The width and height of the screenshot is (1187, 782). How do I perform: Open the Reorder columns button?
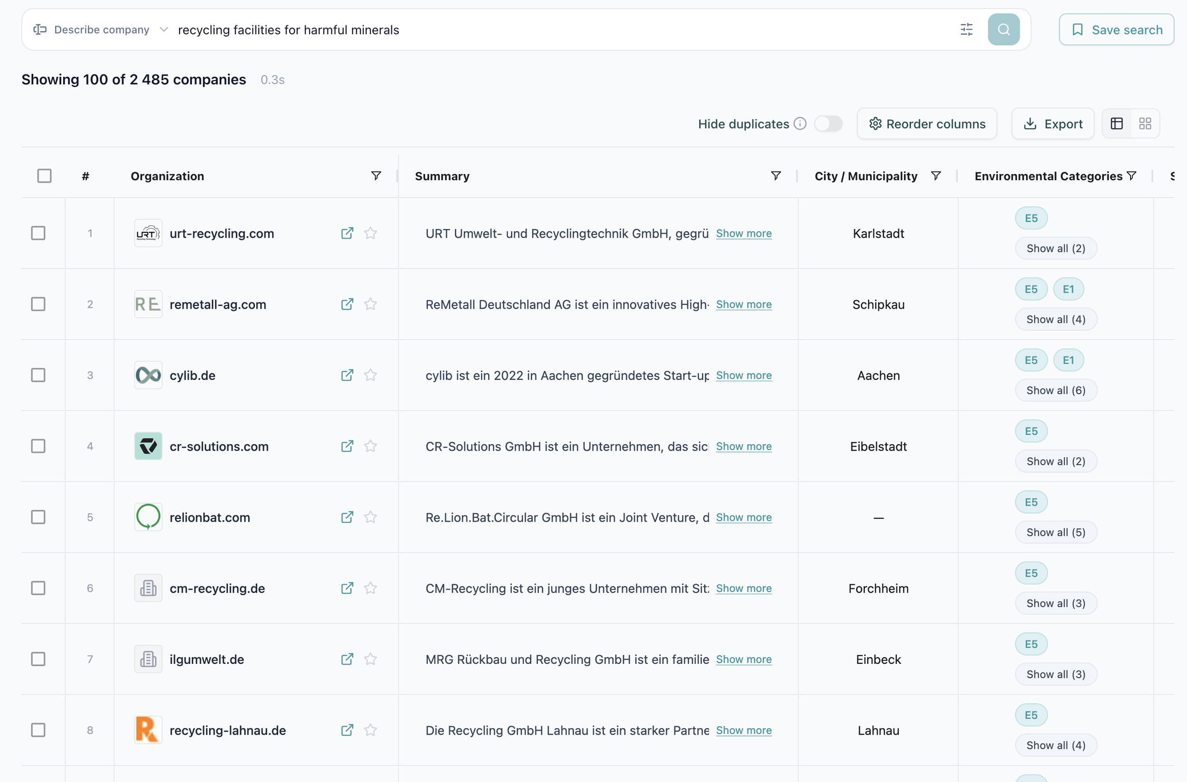click(927, 123)
